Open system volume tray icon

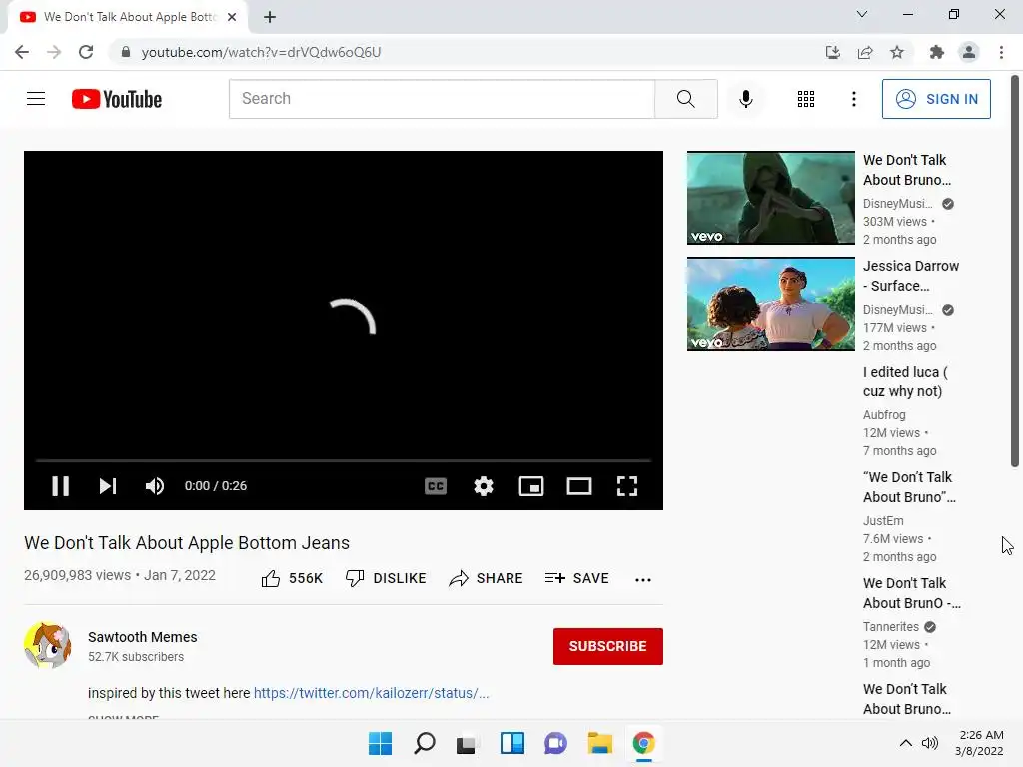(x=930, y=743)
